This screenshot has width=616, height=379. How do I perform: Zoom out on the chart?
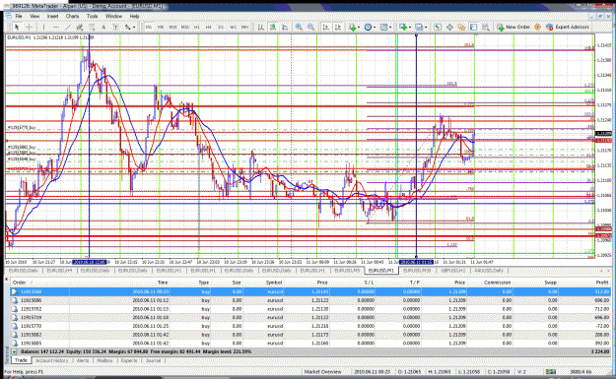click(310, 28)
